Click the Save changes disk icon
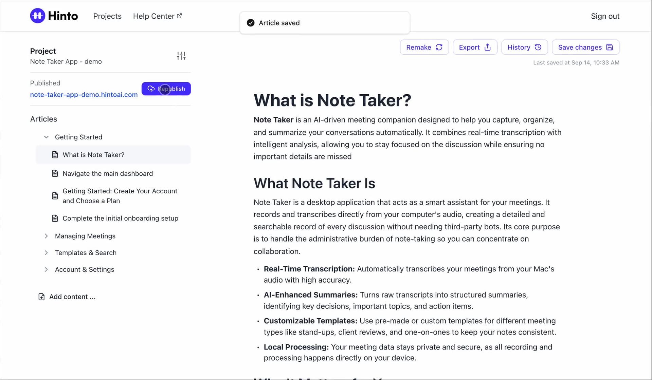This screenshot has height=380, width=652. [x=610, y=47]
